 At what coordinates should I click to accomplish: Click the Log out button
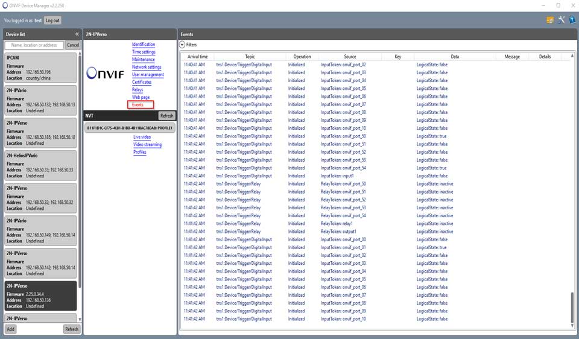[52, 21]
